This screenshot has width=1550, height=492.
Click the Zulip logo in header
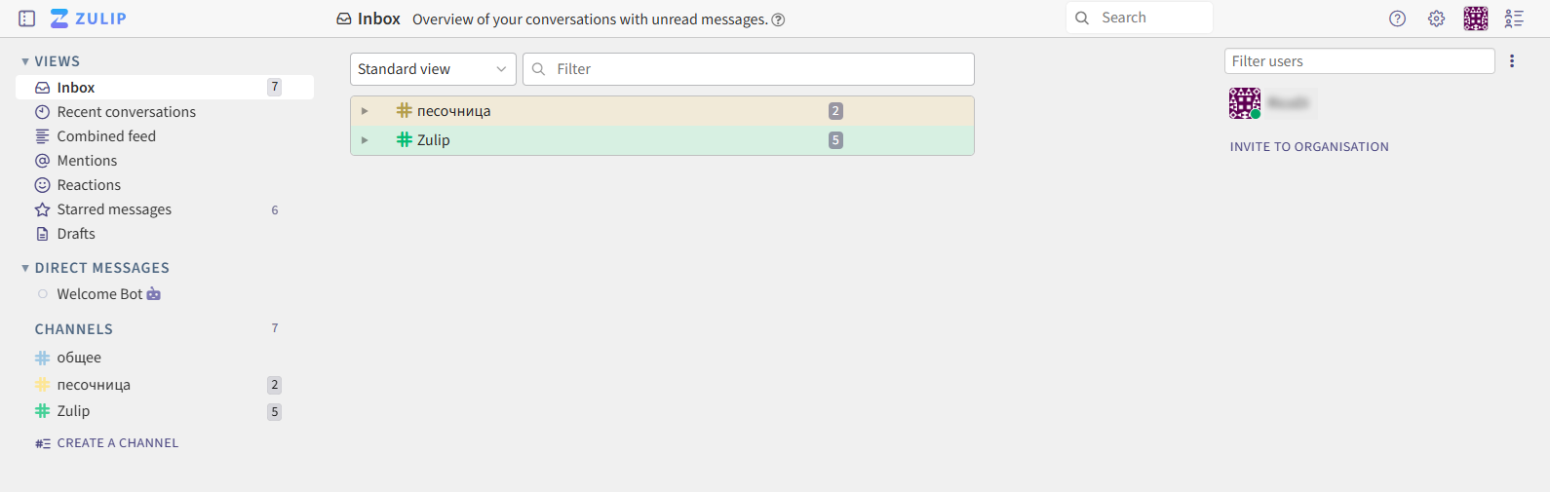click(x=89, y=19)
